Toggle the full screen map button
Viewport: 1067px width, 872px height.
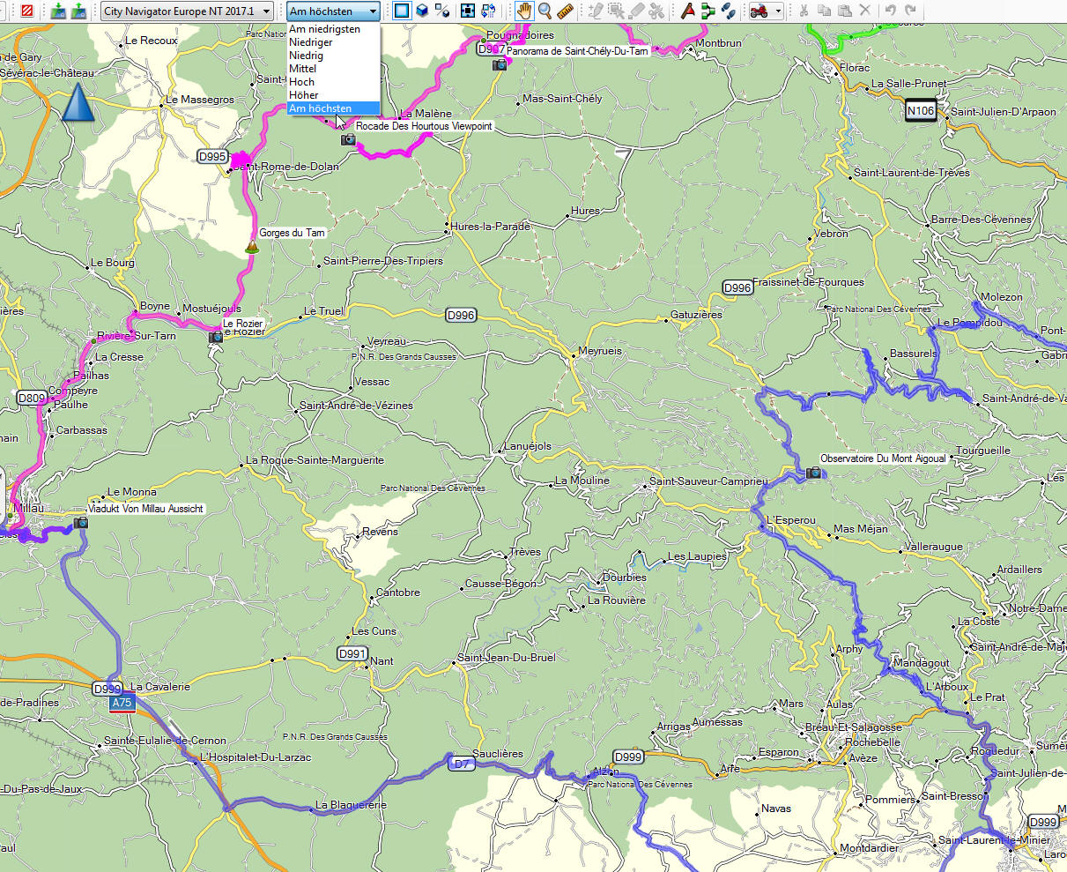tap(468, 11)
